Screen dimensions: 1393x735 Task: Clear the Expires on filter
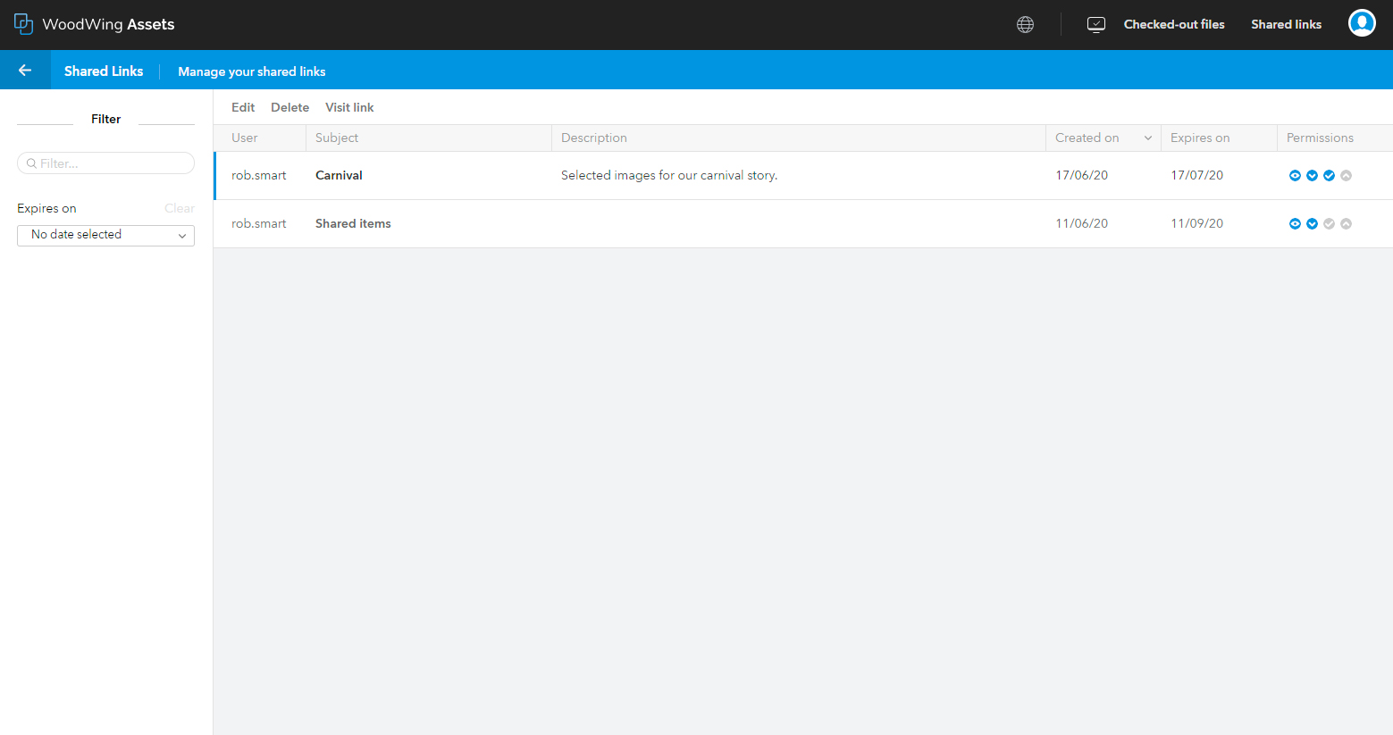180,207
